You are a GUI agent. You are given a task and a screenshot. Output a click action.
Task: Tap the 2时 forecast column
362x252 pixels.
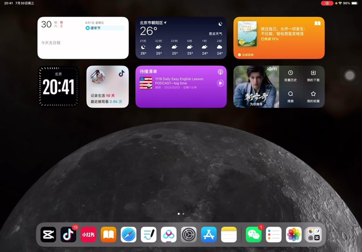(x=219, y=47)
